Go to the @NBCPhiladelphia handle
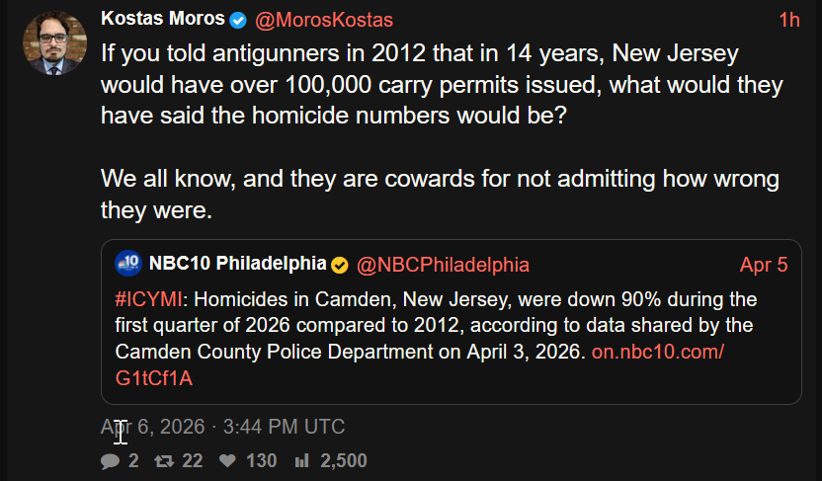The height and width of the screenshot is (481, 822). [x=443, y=265]
